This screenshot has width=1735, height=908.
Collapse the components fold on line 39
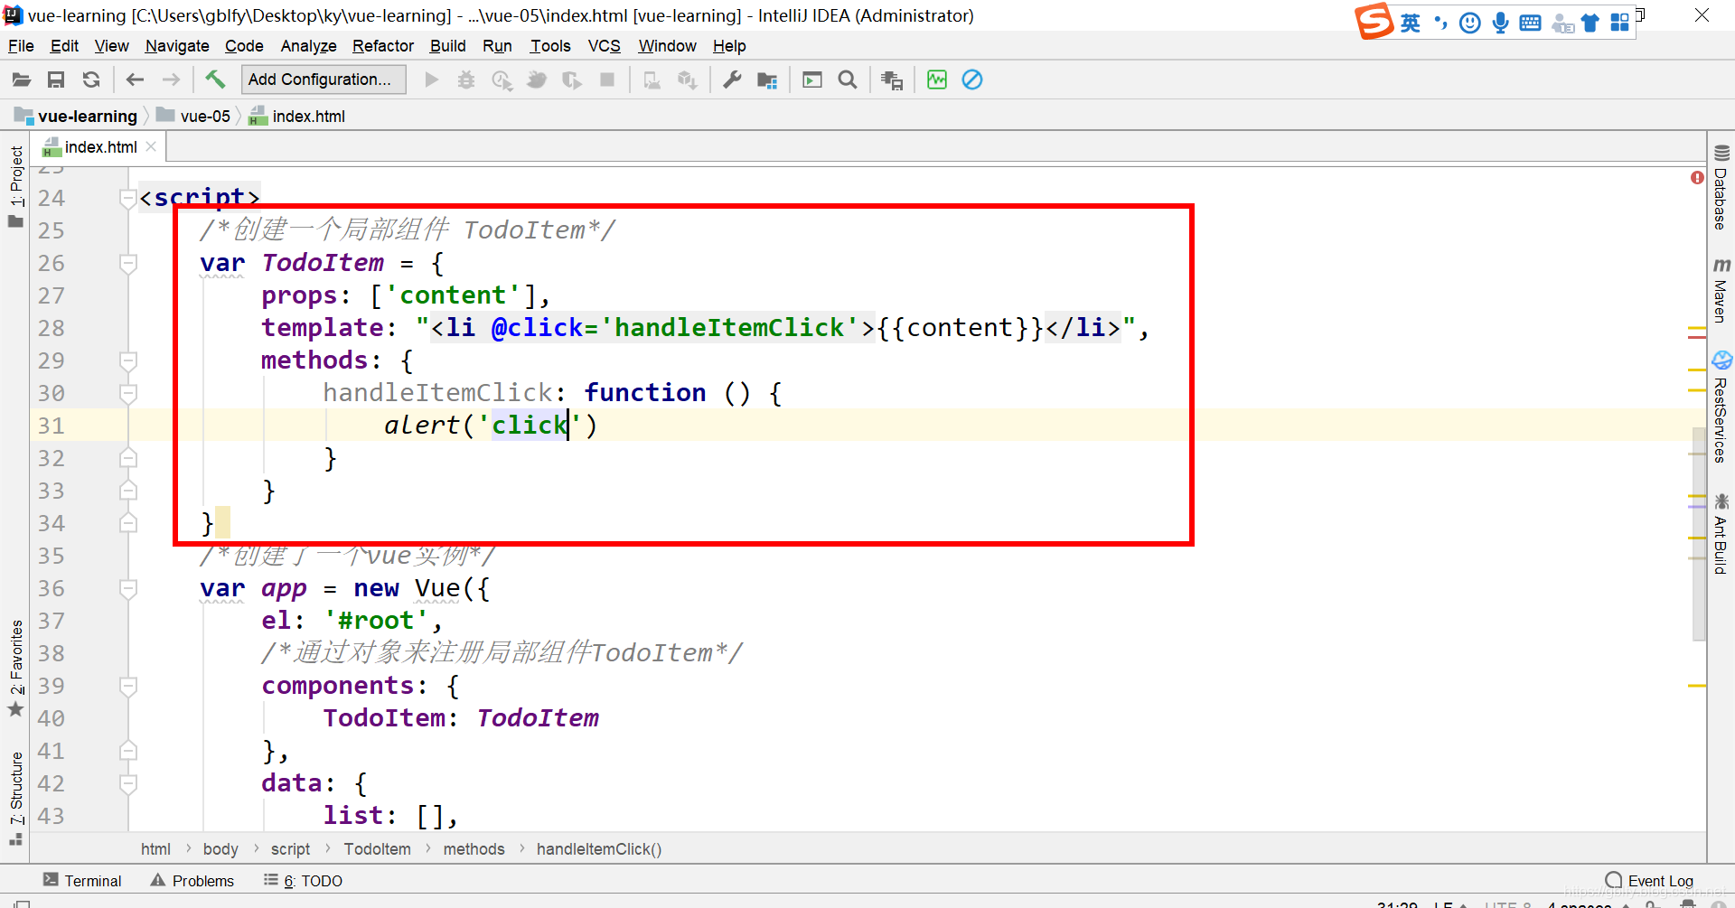[128, 686]
